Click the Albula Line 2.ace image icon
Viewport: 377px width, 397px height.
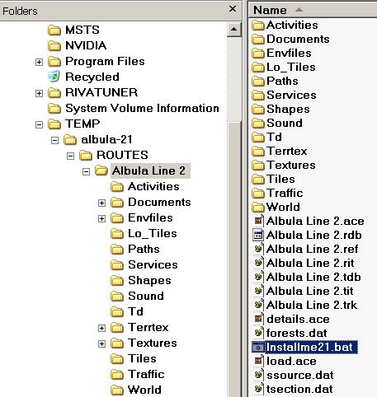point(258,221)
